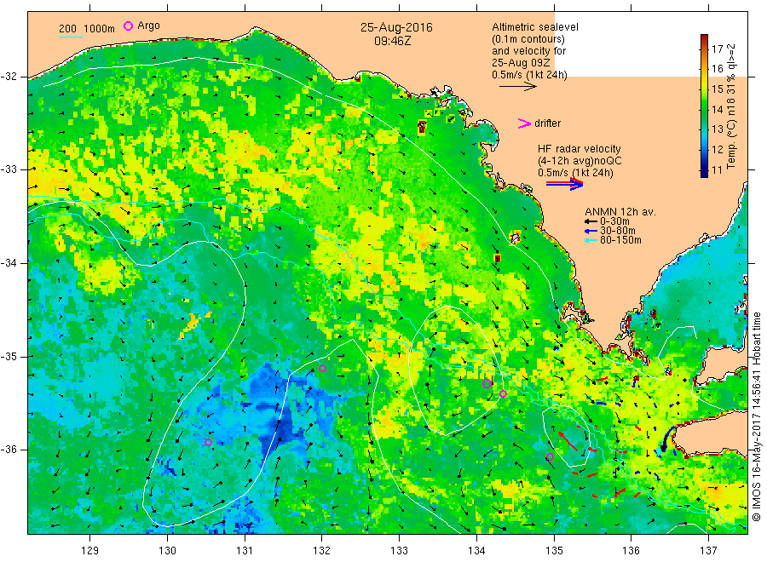This screenshot has height=562, width=767.
Task: Click the IMOS copyright timestamp text
Action: point(757,416)
